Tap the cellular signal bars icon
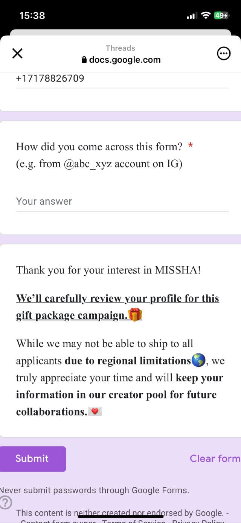241x523 pixels. [x=192, y=16]
